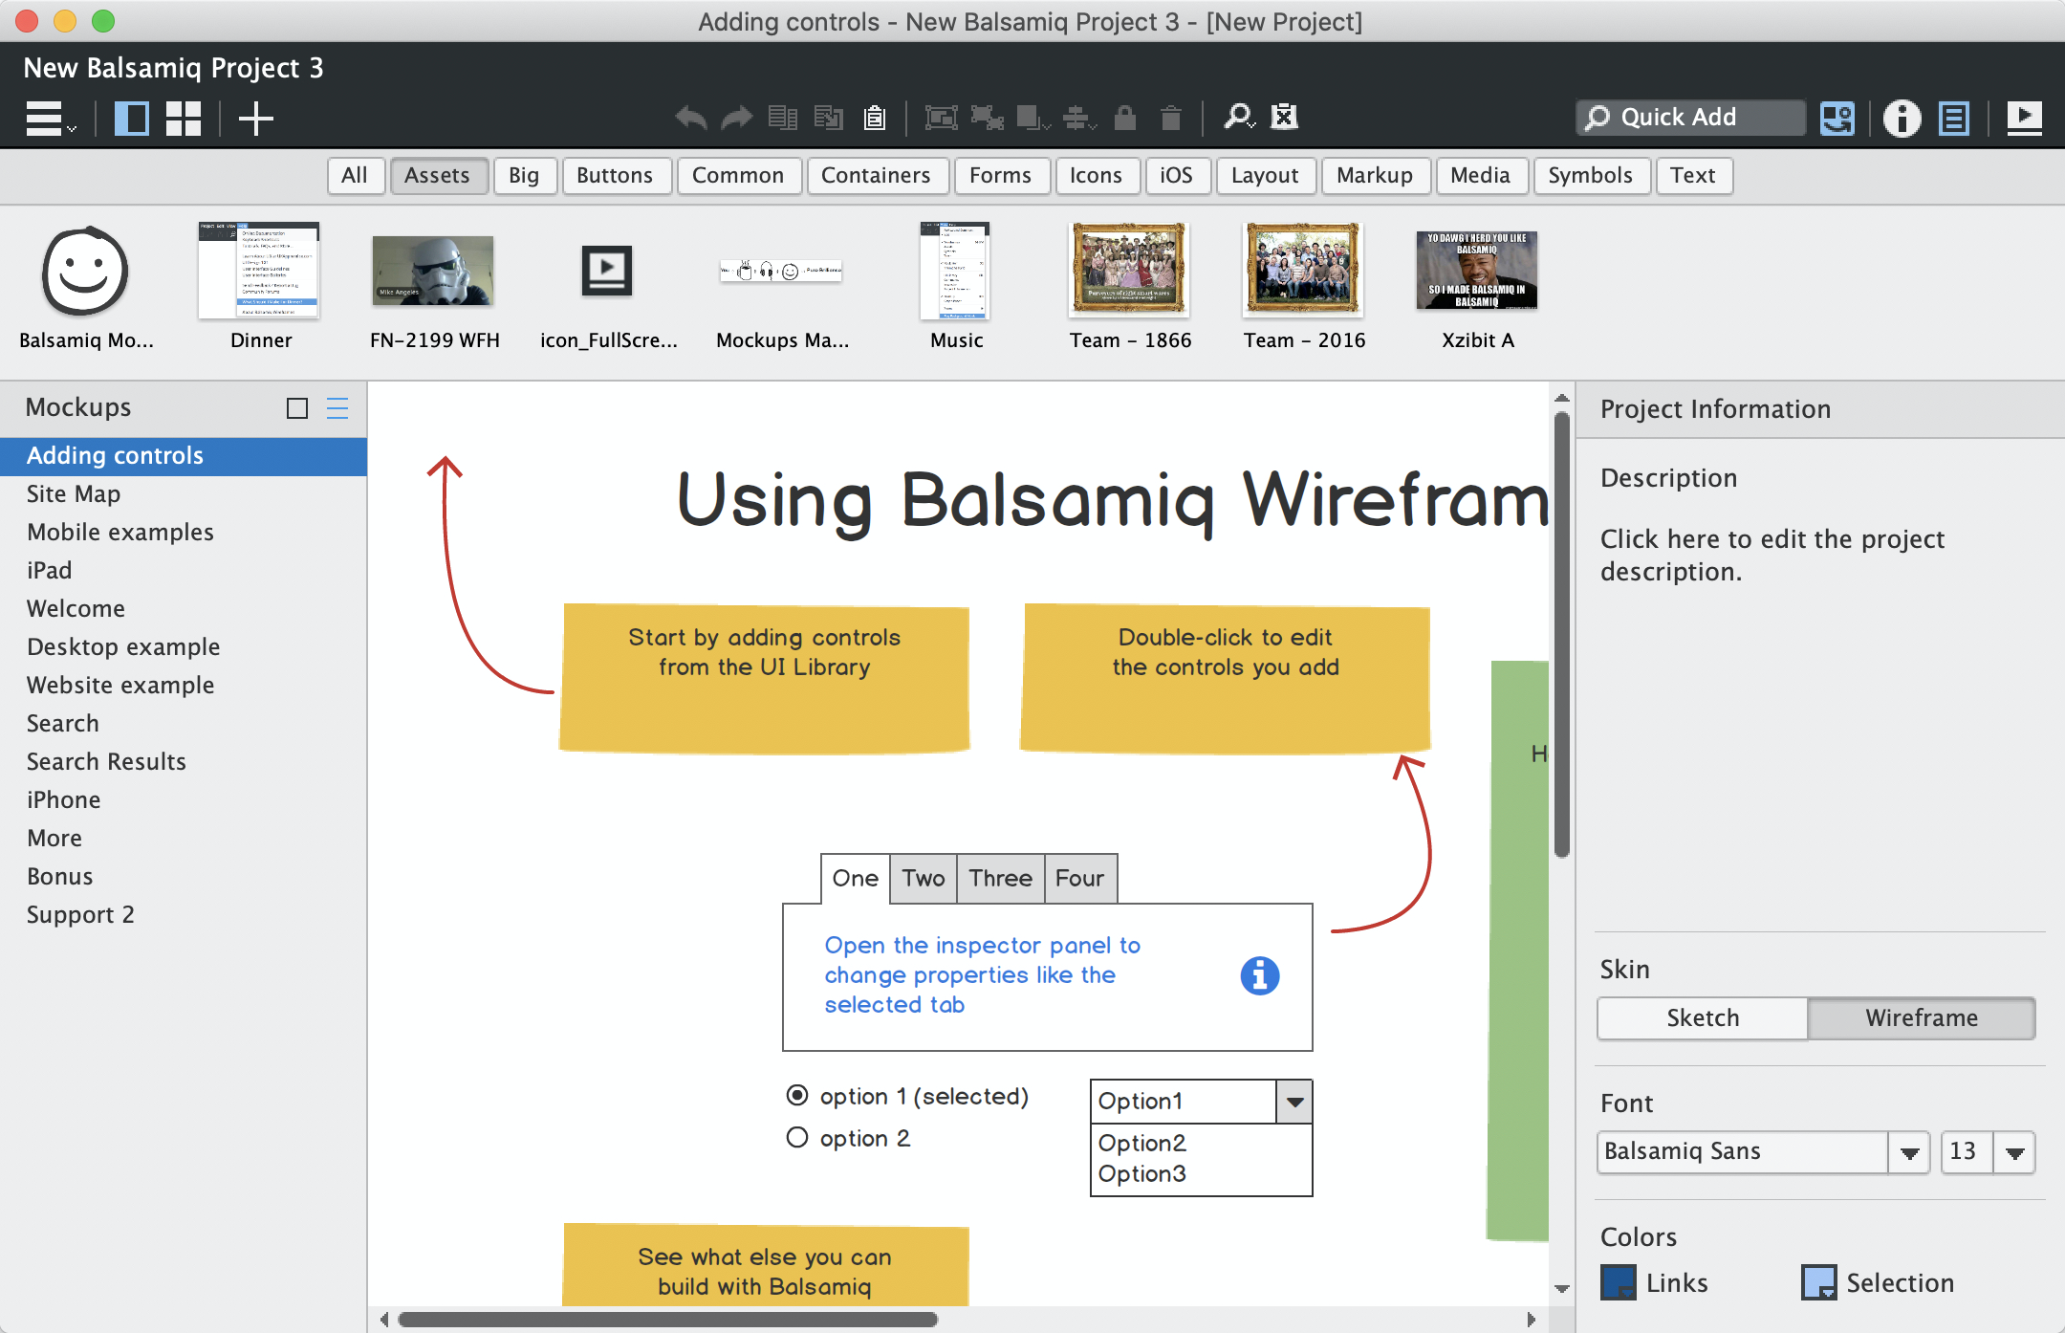Choose the Sketch skin

pyautogui.click(x=1703, y=1018)
